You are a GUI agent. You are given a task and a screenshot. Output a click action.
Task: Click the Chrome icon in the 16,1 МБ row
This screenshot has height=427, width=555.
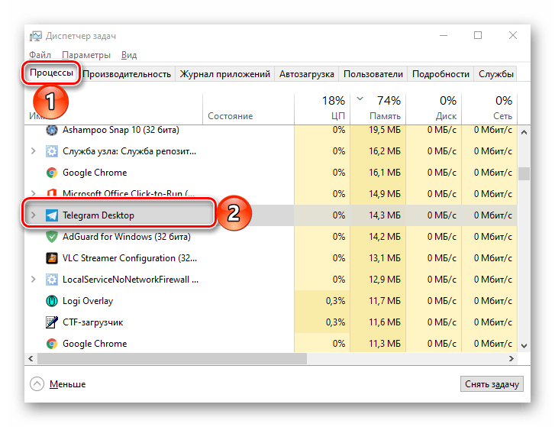click(x=52, y=173)
